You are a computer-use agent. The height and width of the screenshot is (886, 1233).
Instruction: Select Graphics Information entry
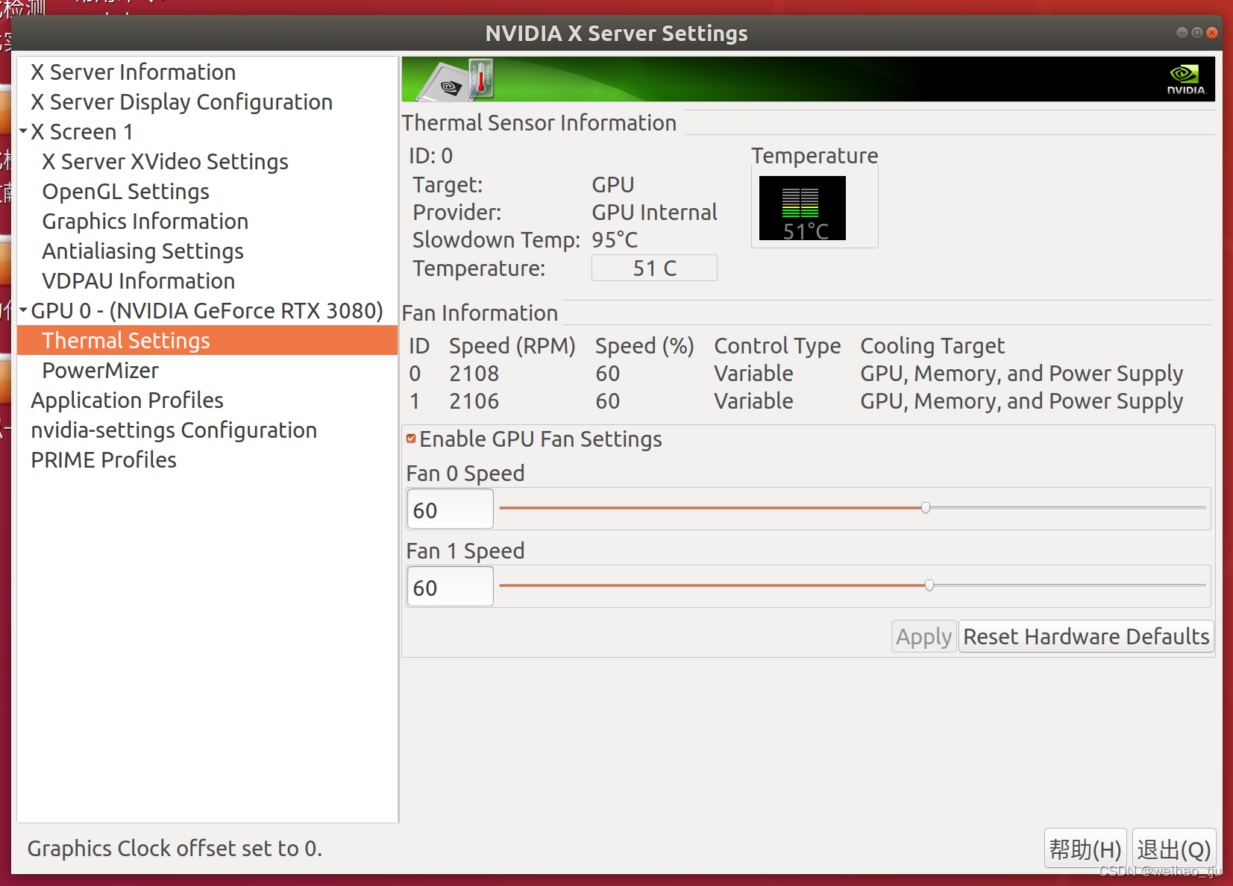pos(145,221)
